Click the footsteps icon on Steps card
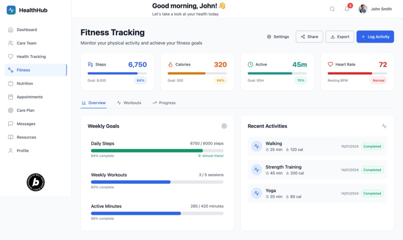The width and height of the screenshot is (403, 240). coord(90,64)
